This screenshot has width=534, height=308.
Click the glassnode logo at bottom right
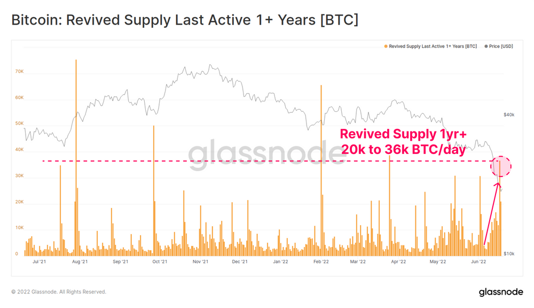point(501,292)
